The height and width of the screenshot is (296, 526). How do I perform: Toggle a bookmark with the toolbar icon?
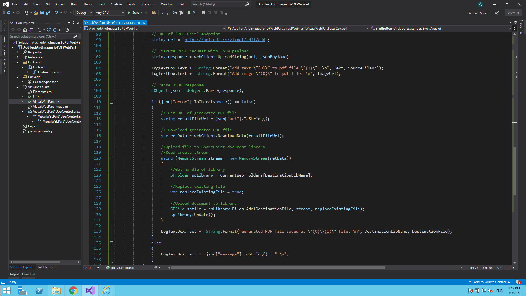click(203, 13)
